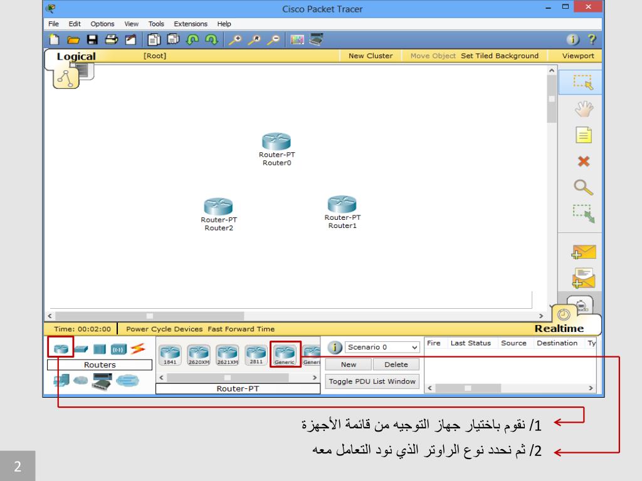Choose the Move Layout hand tool
Viewport: 642px width, 481px height.
point(584,109)
